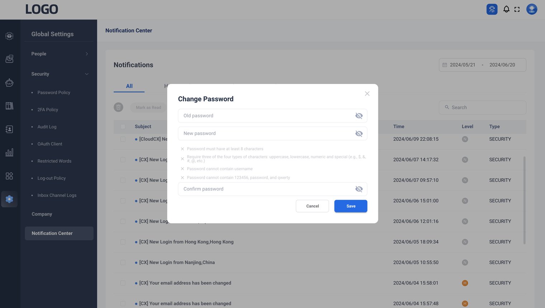The width and height of the screenshot is (545, 308).
Task: Open the support agent icon in header
Action: pos(492,9)
